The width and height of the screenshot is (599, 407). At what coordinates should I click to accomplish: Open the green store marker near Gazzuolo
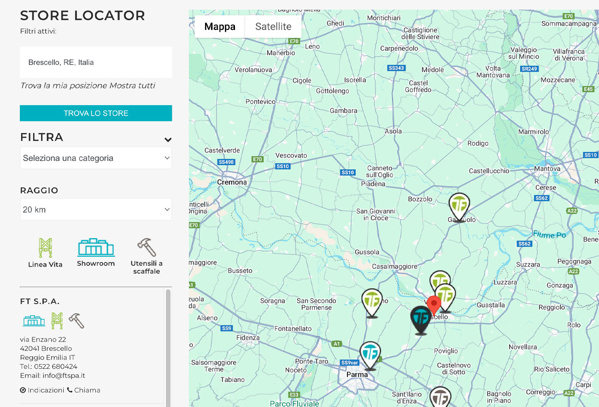click(459, 207)
